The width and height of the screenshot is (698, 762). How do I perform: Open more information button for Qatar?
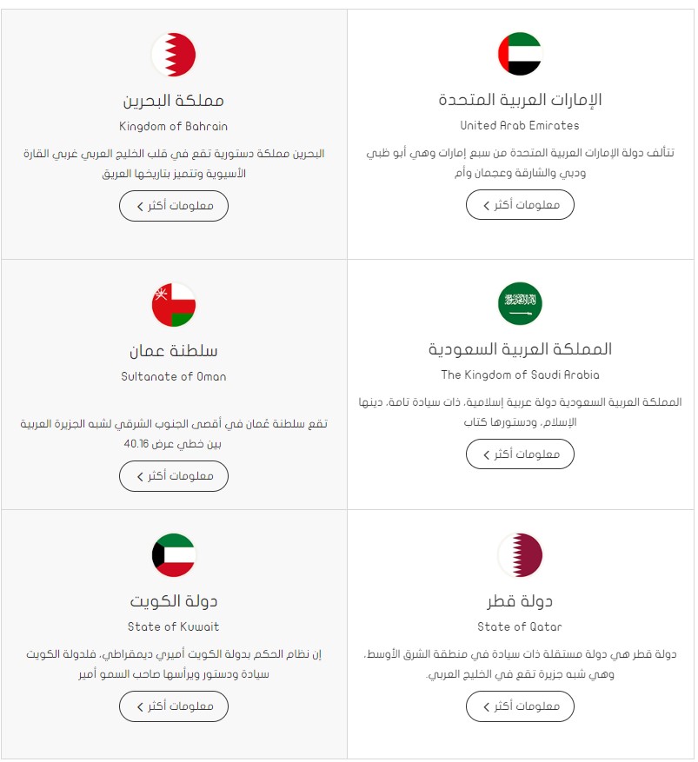coord(520,706)
